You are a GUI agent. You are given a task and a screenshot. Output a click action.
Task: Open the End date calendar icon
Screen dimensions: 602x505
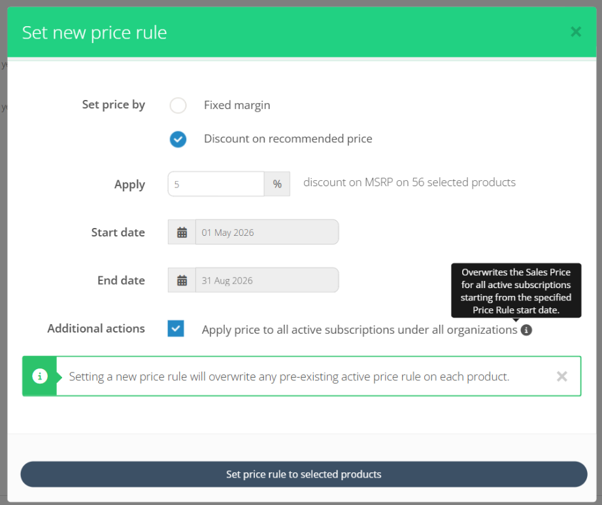pyautogui.click(x=182, y=281)
